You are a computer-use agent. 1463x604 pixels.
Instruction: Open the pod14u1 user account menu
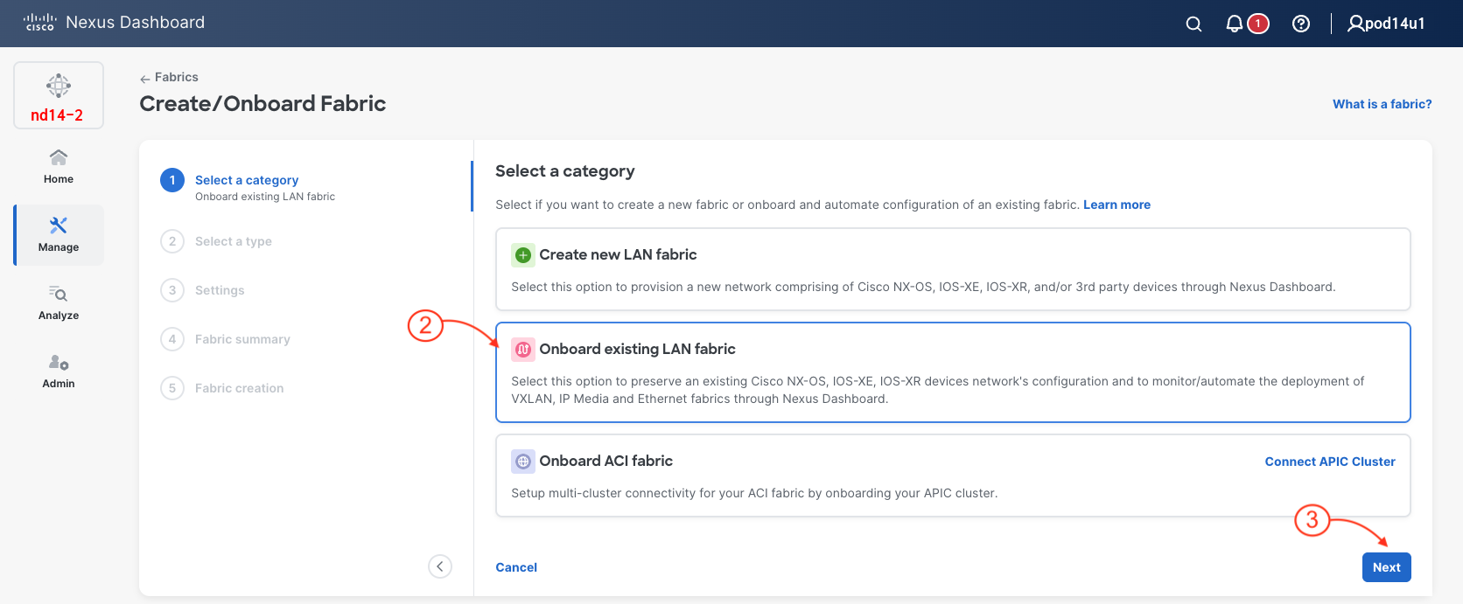(1386, 24)
